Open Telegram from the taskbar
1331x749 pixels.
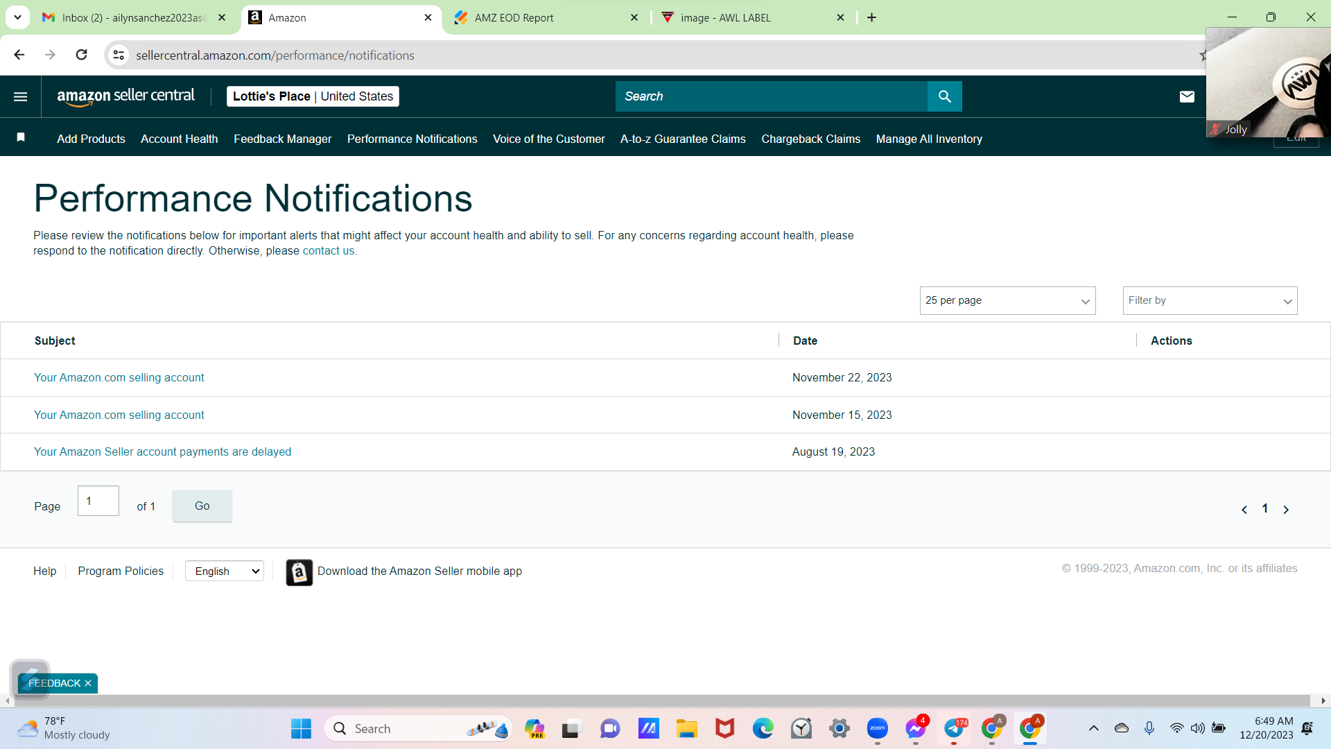tap(954, 729)
